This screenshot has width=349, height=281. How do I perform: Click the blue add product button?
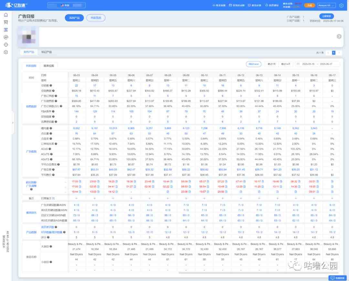coord(74,18)
